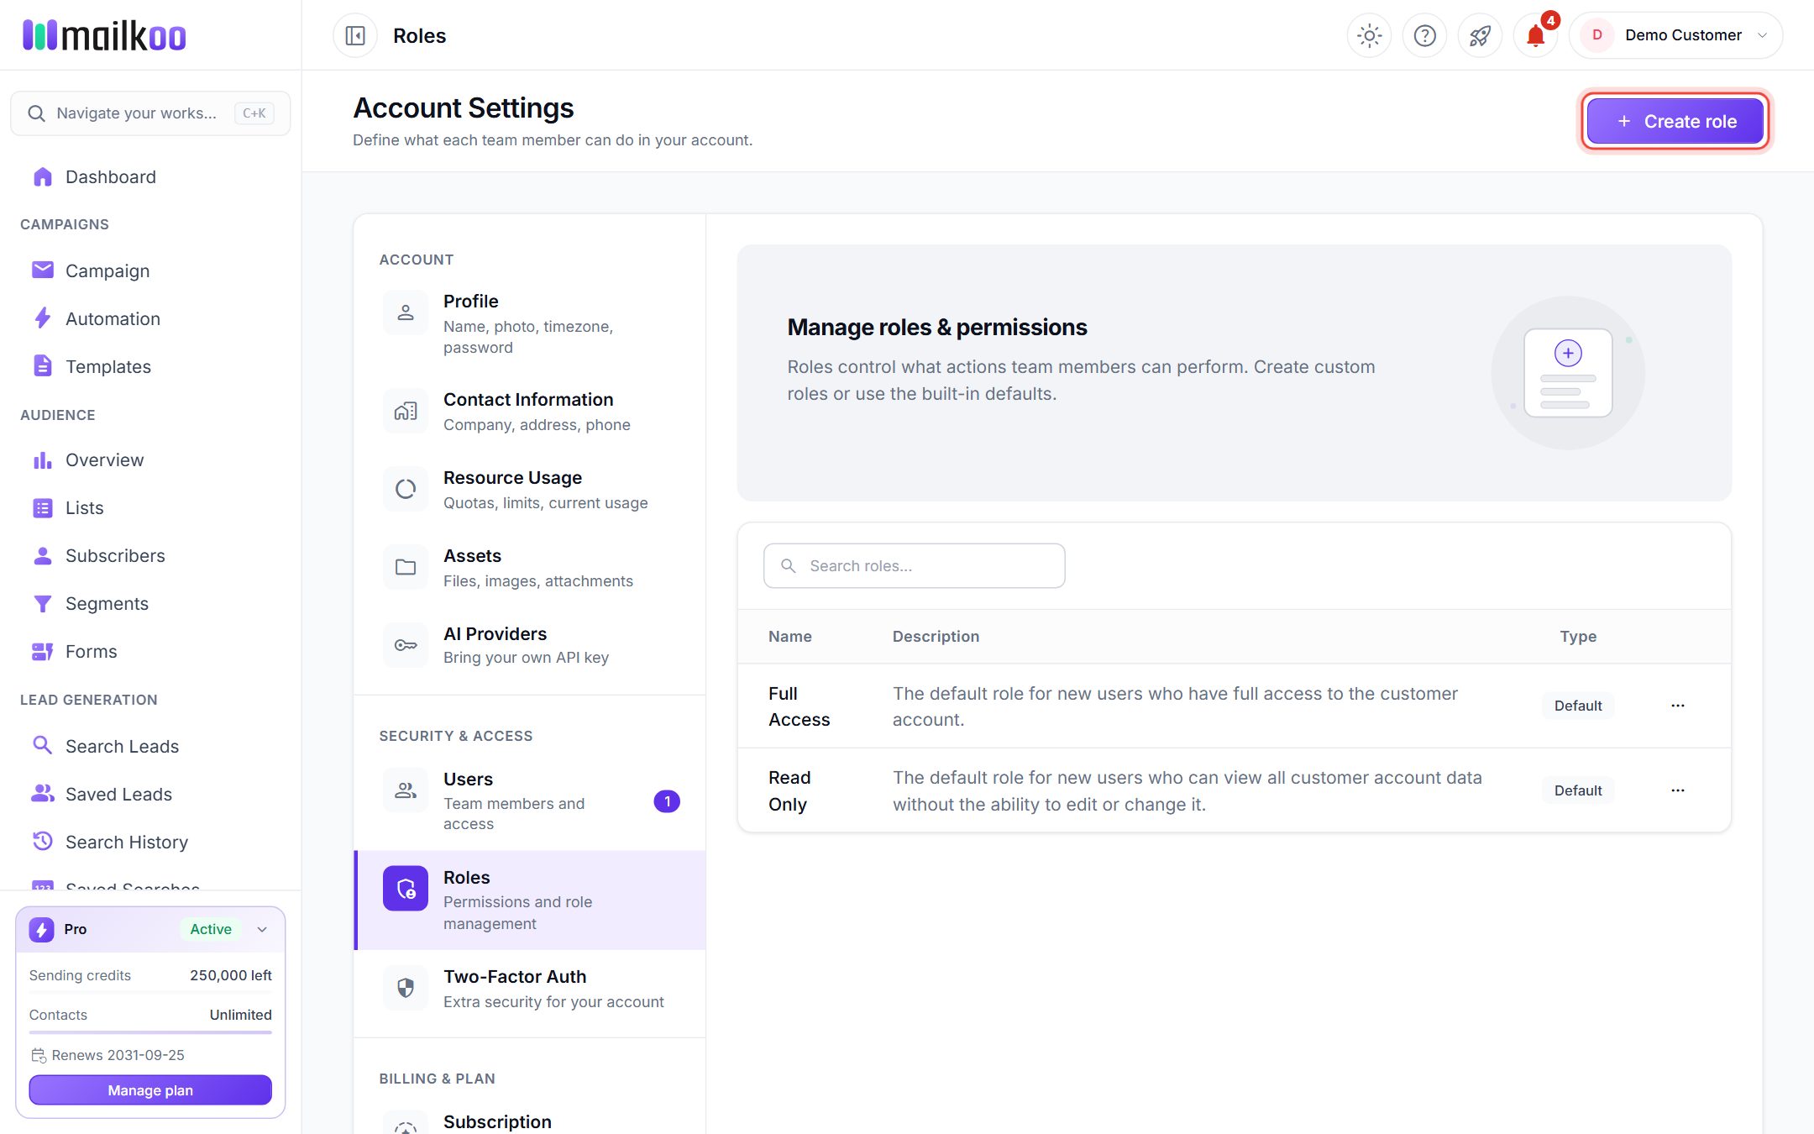Open Read Only row options menu
Screen dimensions: 1814x1134
1678,790
